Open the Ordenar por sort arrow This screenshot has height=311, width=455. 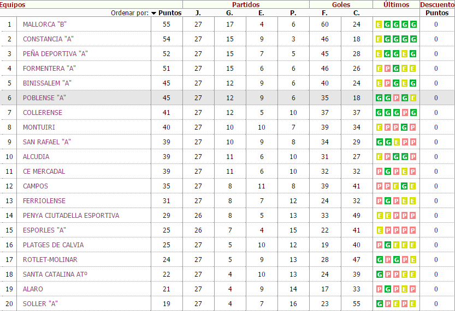tap(153, 13)
